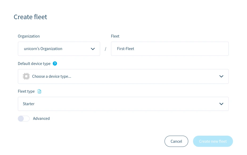Click the Create new fleet button
The image size is (247, 155).
213,141
